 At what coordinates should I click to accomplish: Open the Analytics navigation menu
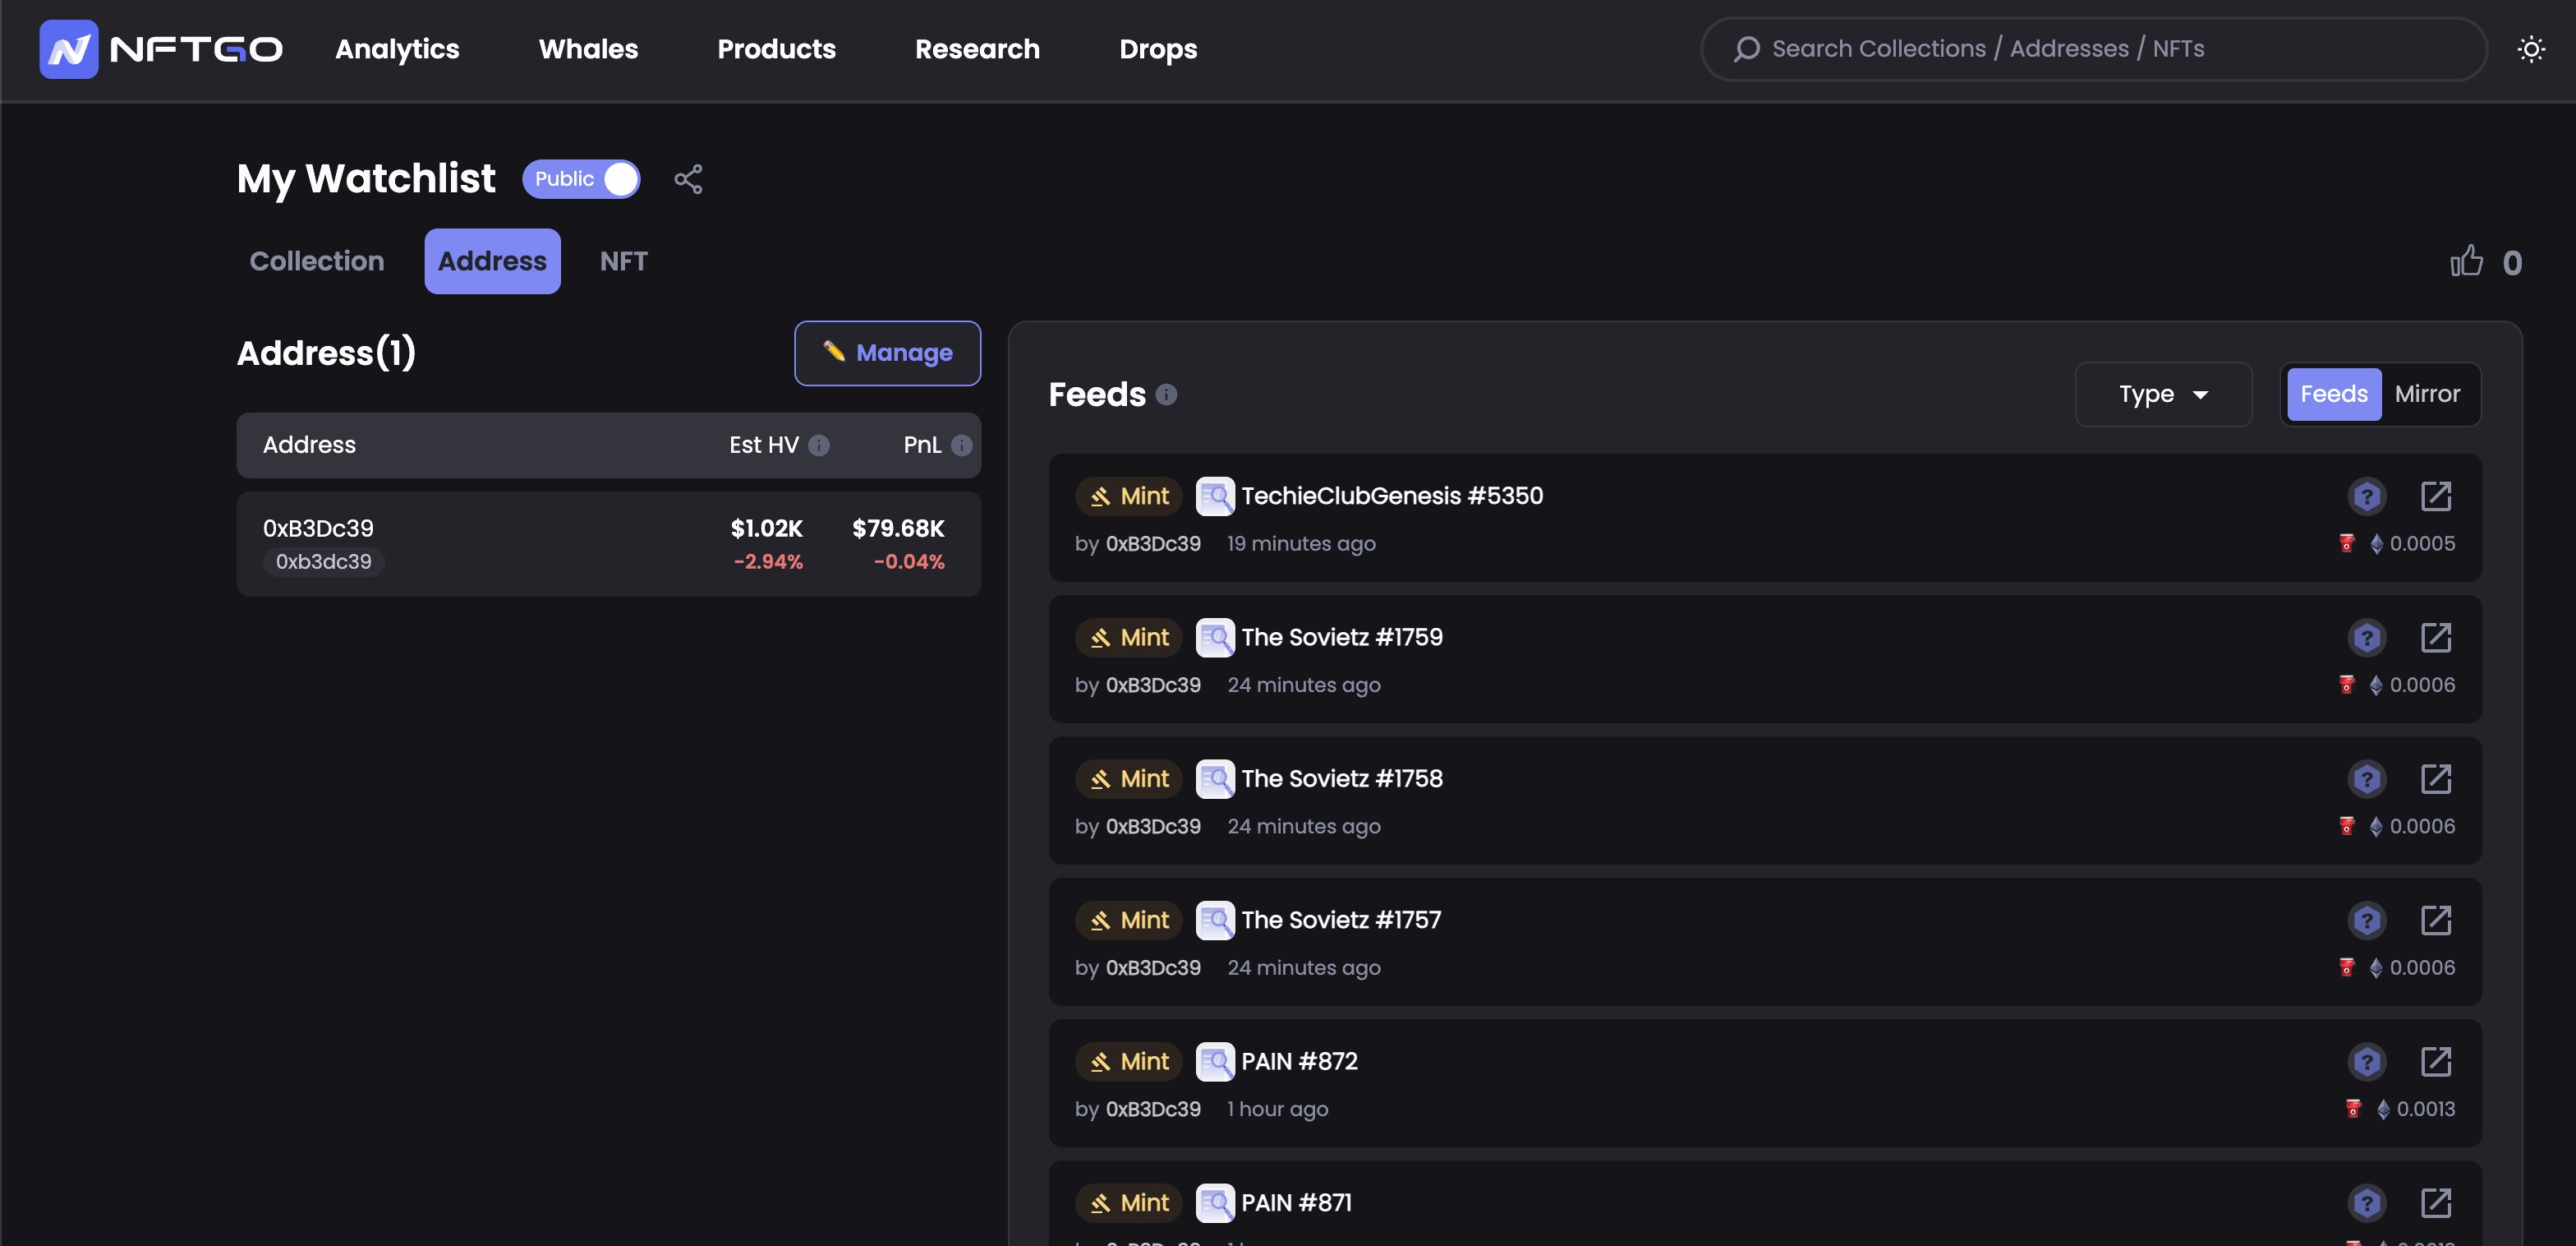397,49
